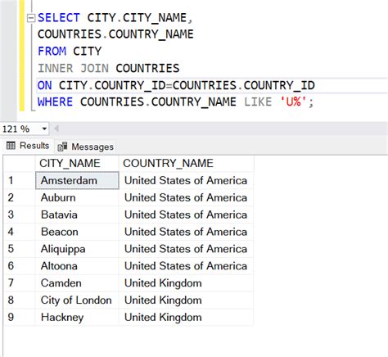The image size is (388, 357).
Task: Select the Batavia cell
Action: point(77,215)
